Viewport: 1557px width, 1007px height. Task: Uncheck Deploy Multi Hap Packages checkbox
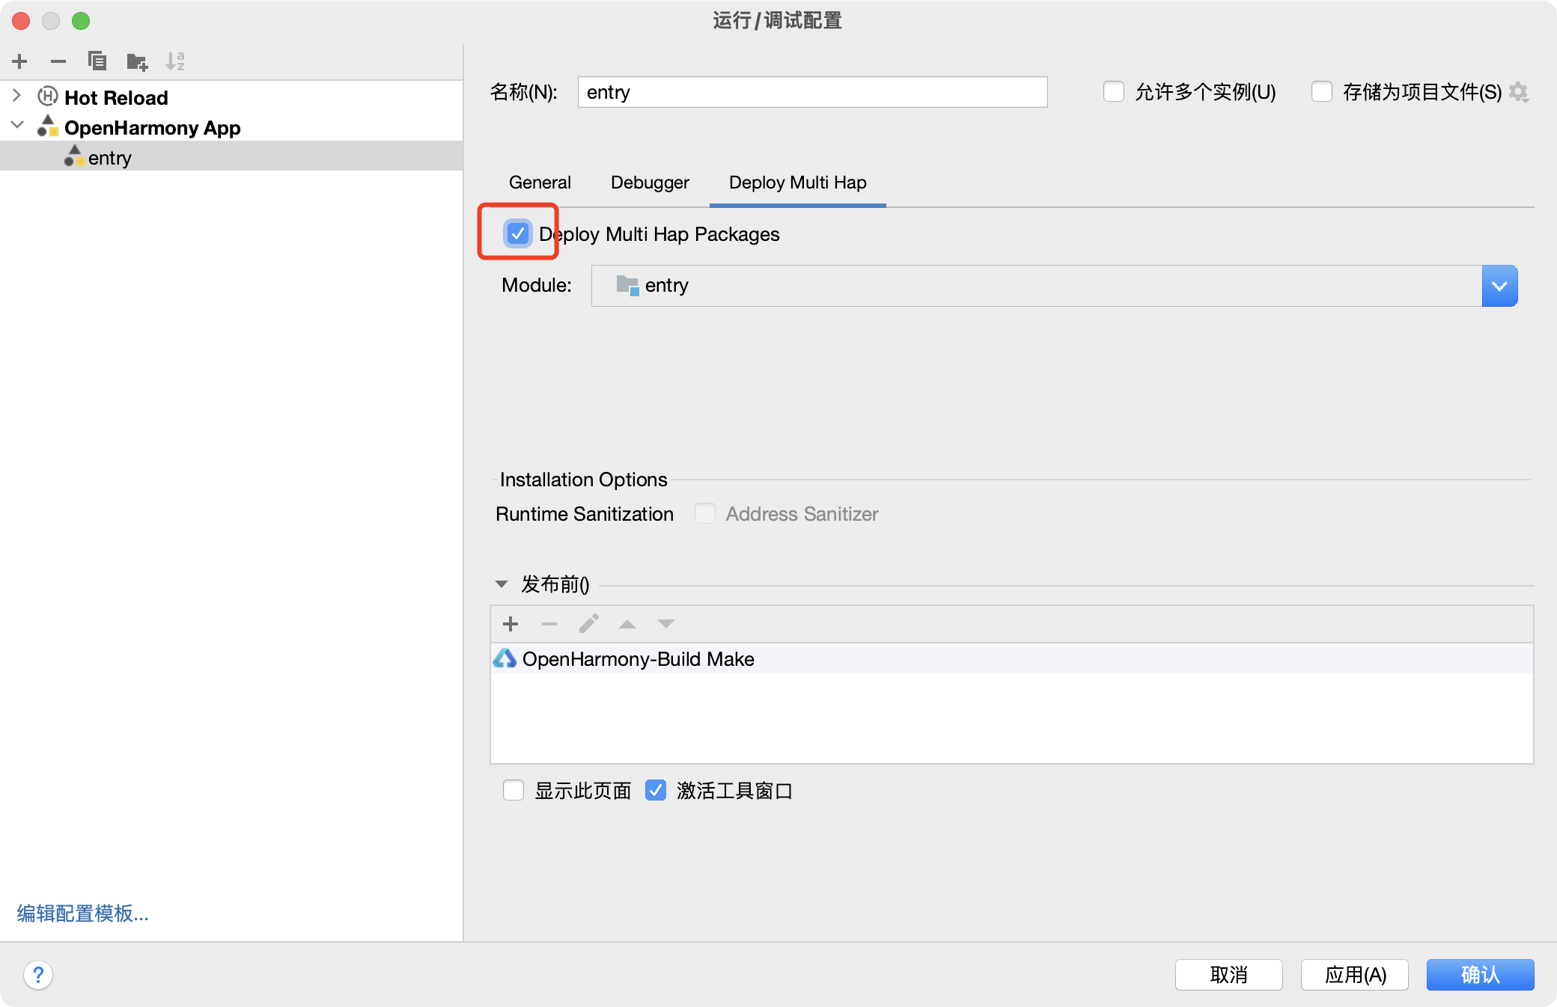tap(518, 233)
